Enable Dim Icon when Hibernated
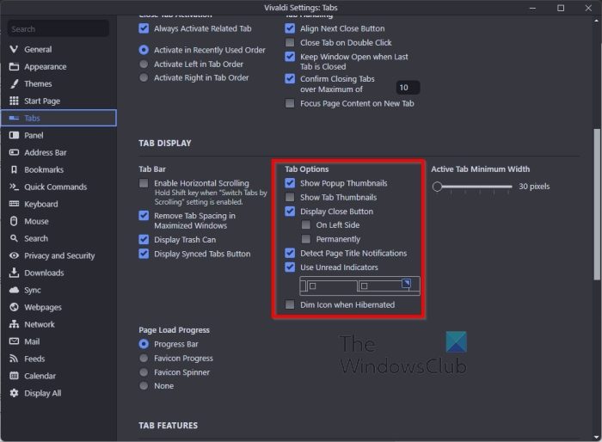Screen dimensions: 602x442 coord(290,304)
